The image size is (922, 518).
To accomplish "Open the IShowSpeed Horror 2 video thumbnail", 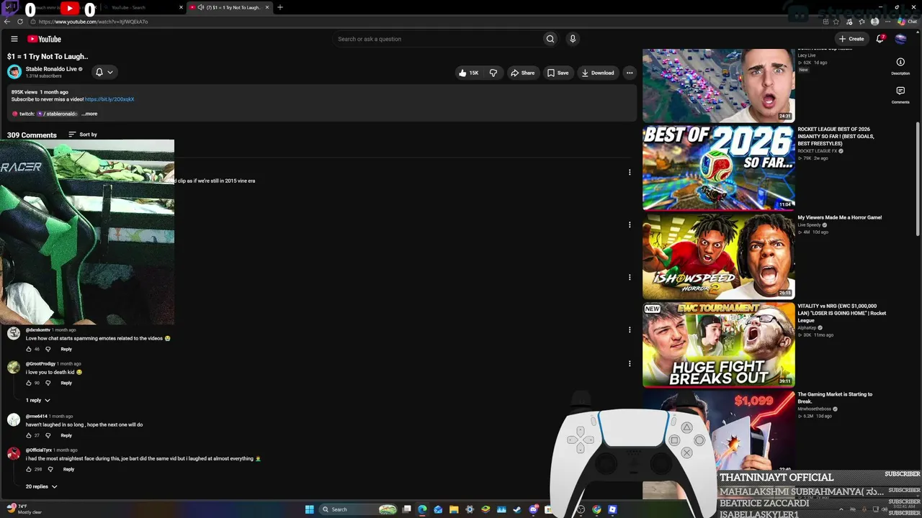I will tap(719, 256).
